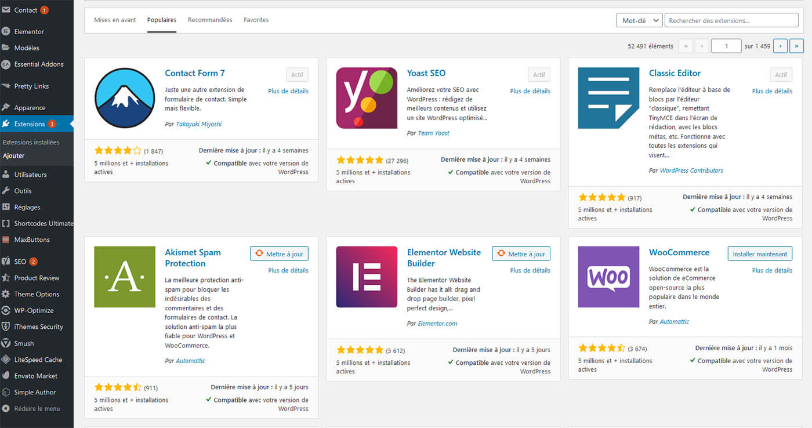Viewport: 812px width, 428px height.
Task: Click the Extensions menu label
Action: click(30, 124)
